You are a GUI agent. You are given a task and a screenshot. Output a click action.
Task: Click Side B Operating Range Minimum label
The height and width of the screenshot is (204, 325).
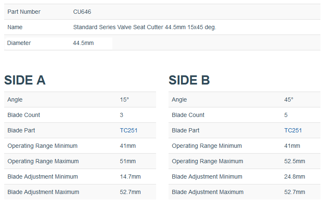[x=207, y=146]
